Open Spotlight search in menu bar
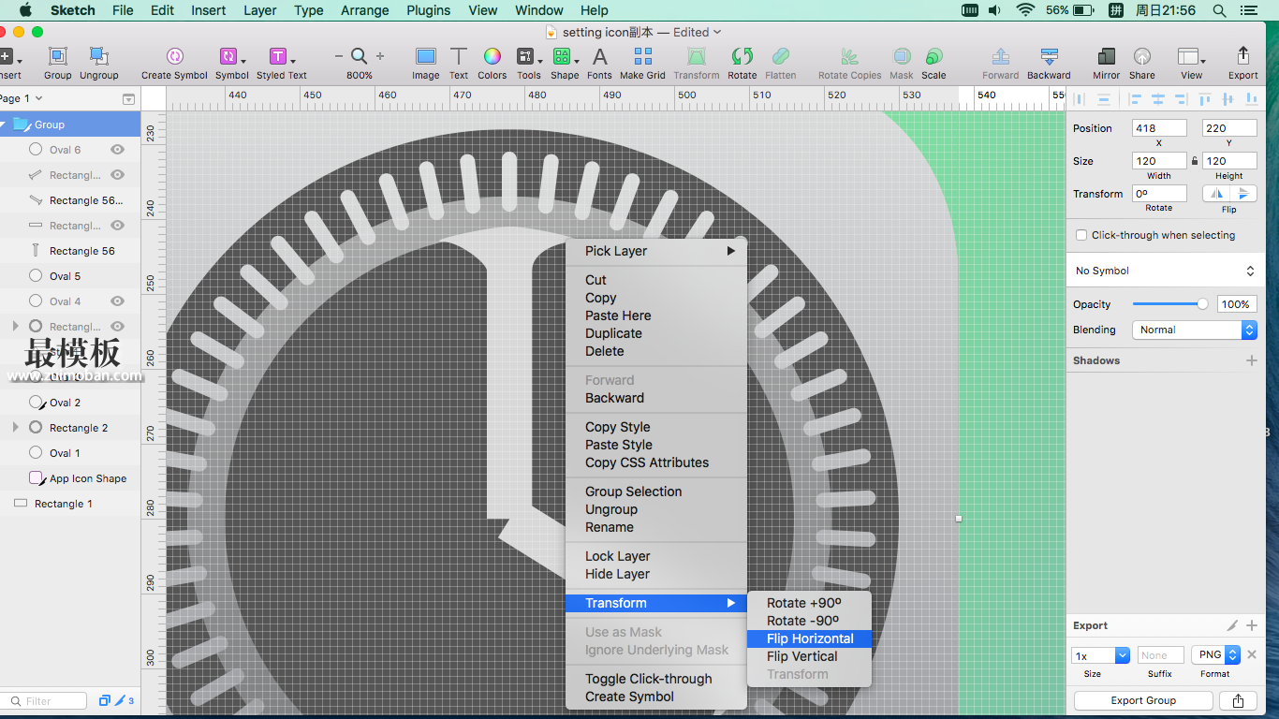The height and width of the screenshot is (719, 1279). [1219, 10]
